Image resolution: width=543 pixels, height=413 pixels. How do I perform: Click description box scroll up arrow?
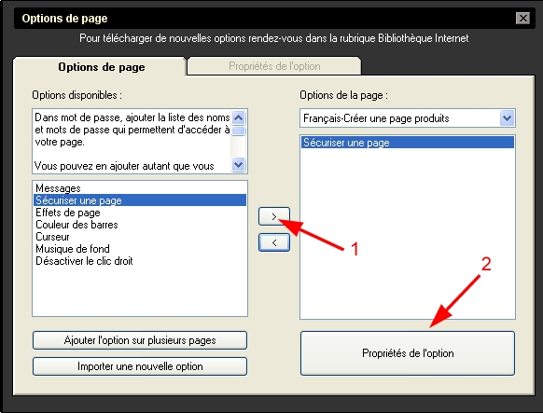(238, 118)
